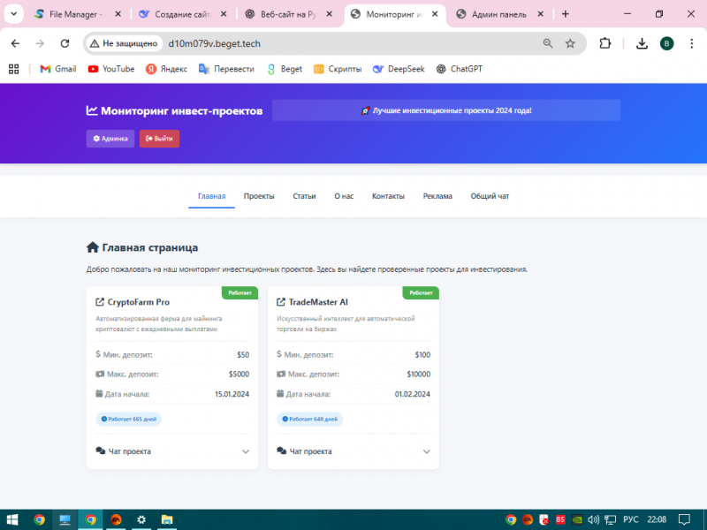Open the Windows Start menu
This screenshot has height=530, width=707.
coord(12,519)
